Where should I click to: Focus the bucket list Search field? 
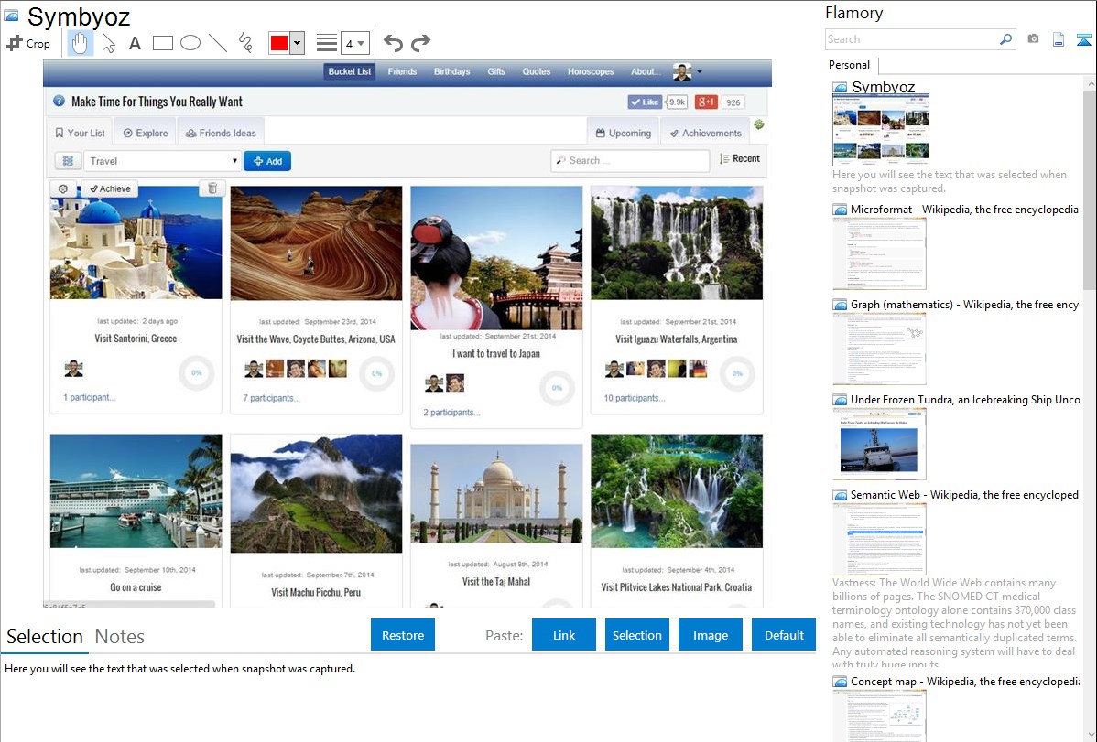coord(630,160)
